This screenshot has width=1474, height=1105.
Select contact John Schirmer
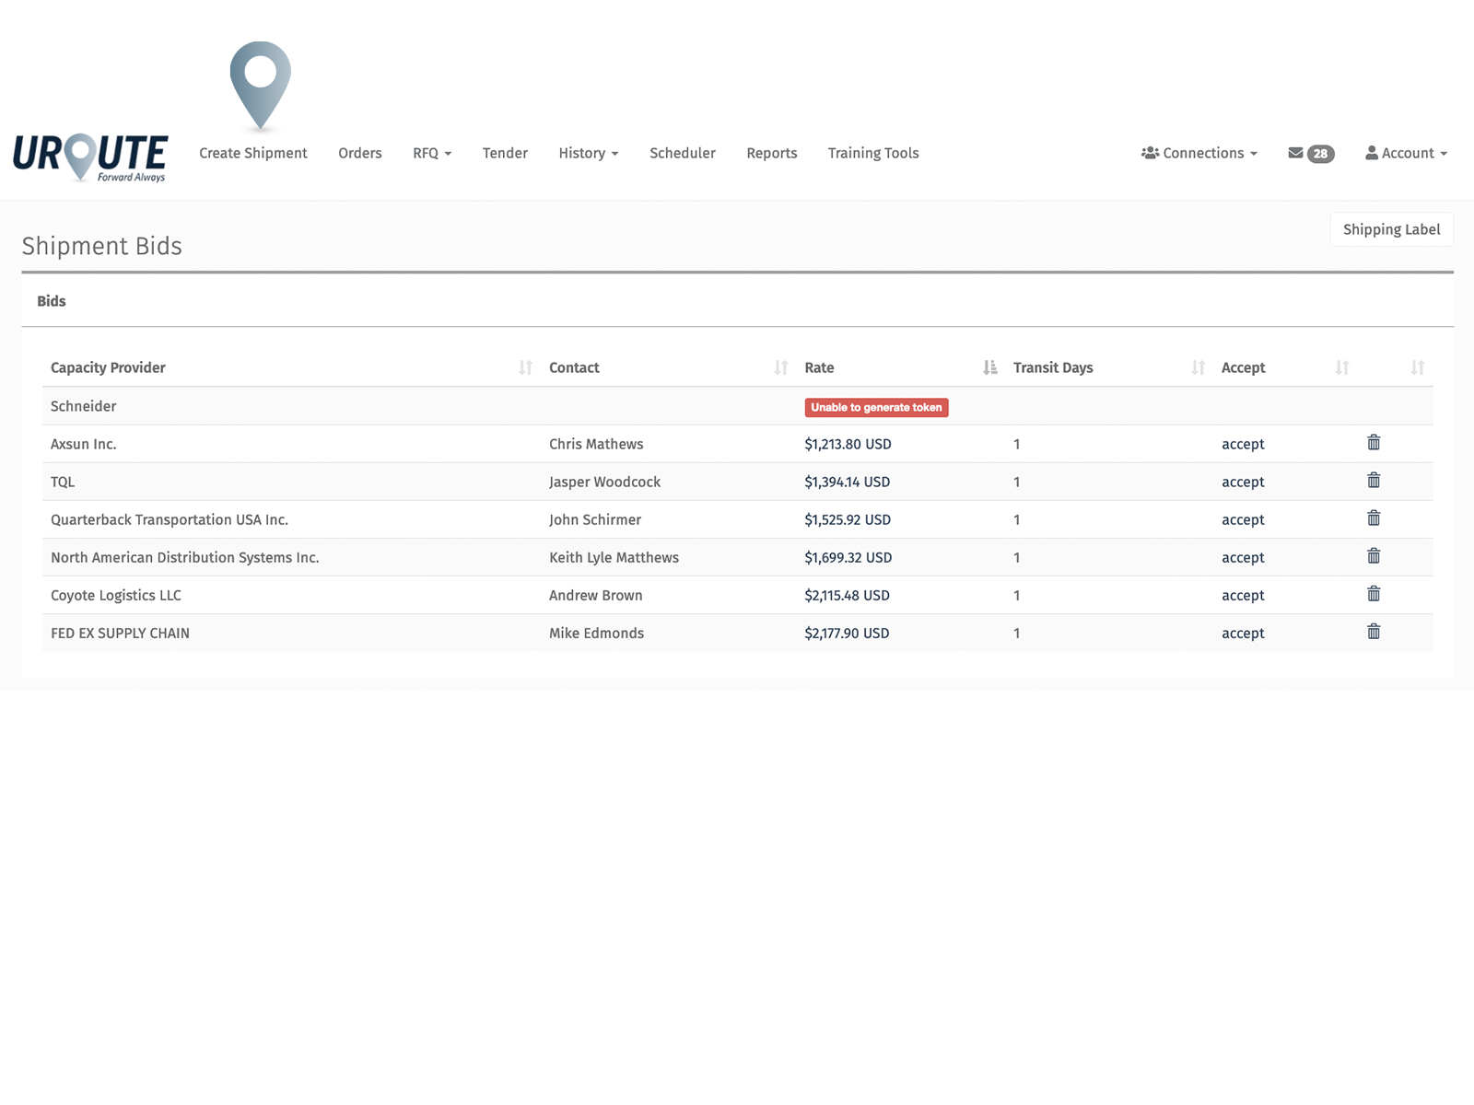(x=595, y=519)
